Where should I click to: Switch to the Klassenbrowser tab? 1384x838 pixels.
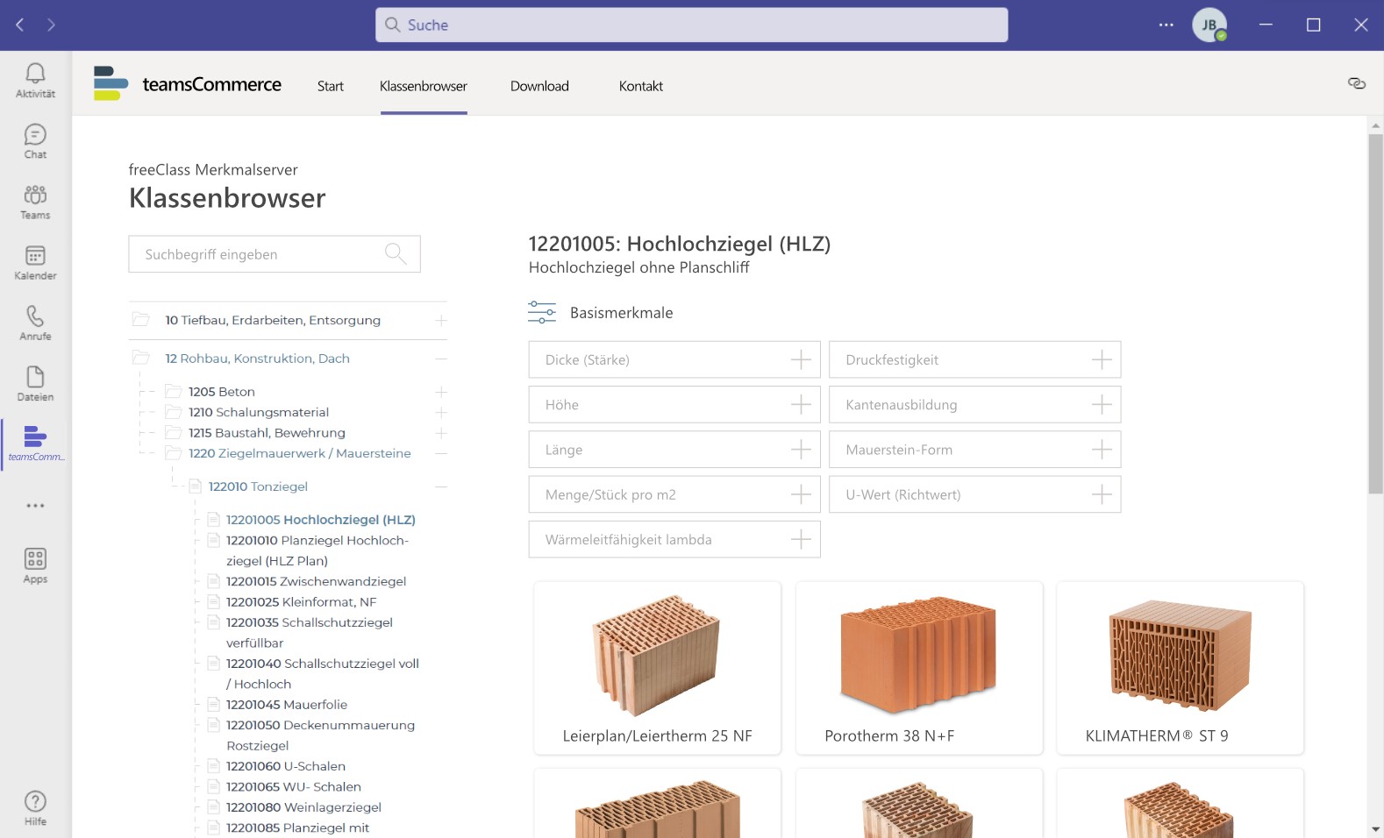click(x=424, y=86)
